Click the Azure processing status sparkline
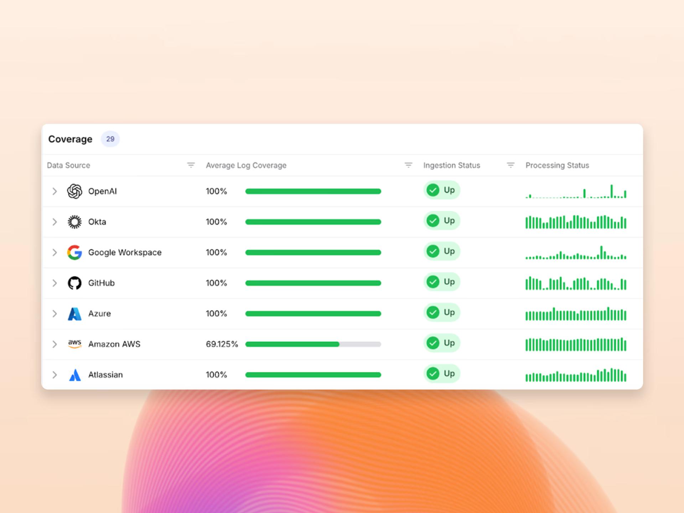The height and width of the screenshot is (513, 684). click(576, 313)
